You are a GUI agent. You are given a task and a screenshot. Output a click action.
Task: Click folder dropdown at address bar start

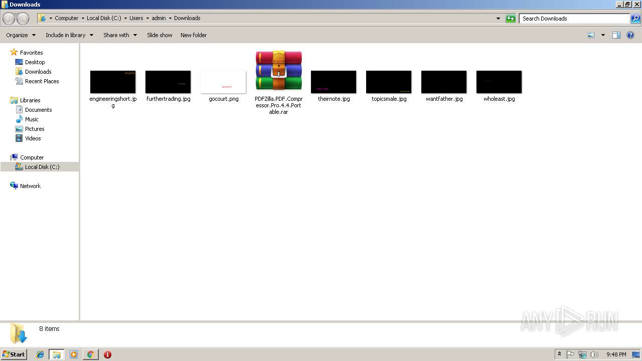(51, 18)
